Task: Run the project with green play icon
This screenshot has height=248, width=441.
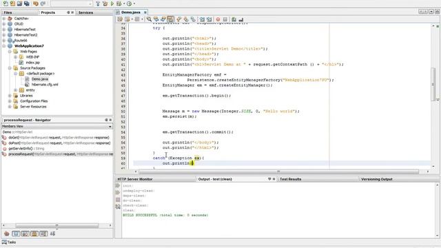Action: pos(112,3)
